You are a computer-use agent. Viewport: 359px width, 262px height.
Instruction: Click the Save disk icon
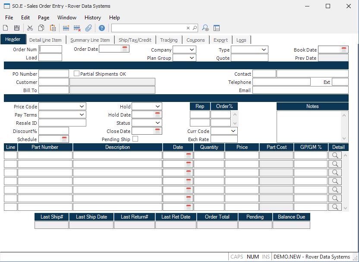(x=17, y=28)
